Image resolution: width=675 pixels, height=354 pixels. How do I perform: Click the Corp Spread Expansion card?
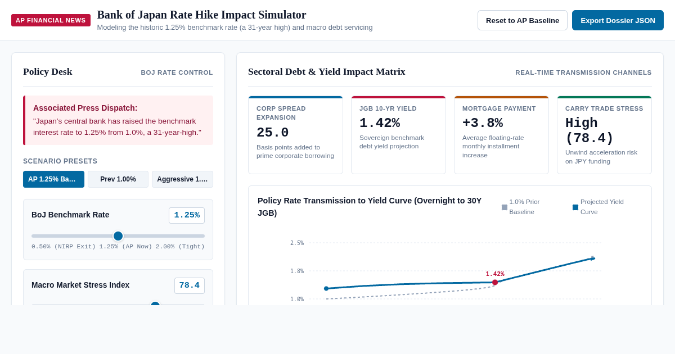click(x=295, y=135)
